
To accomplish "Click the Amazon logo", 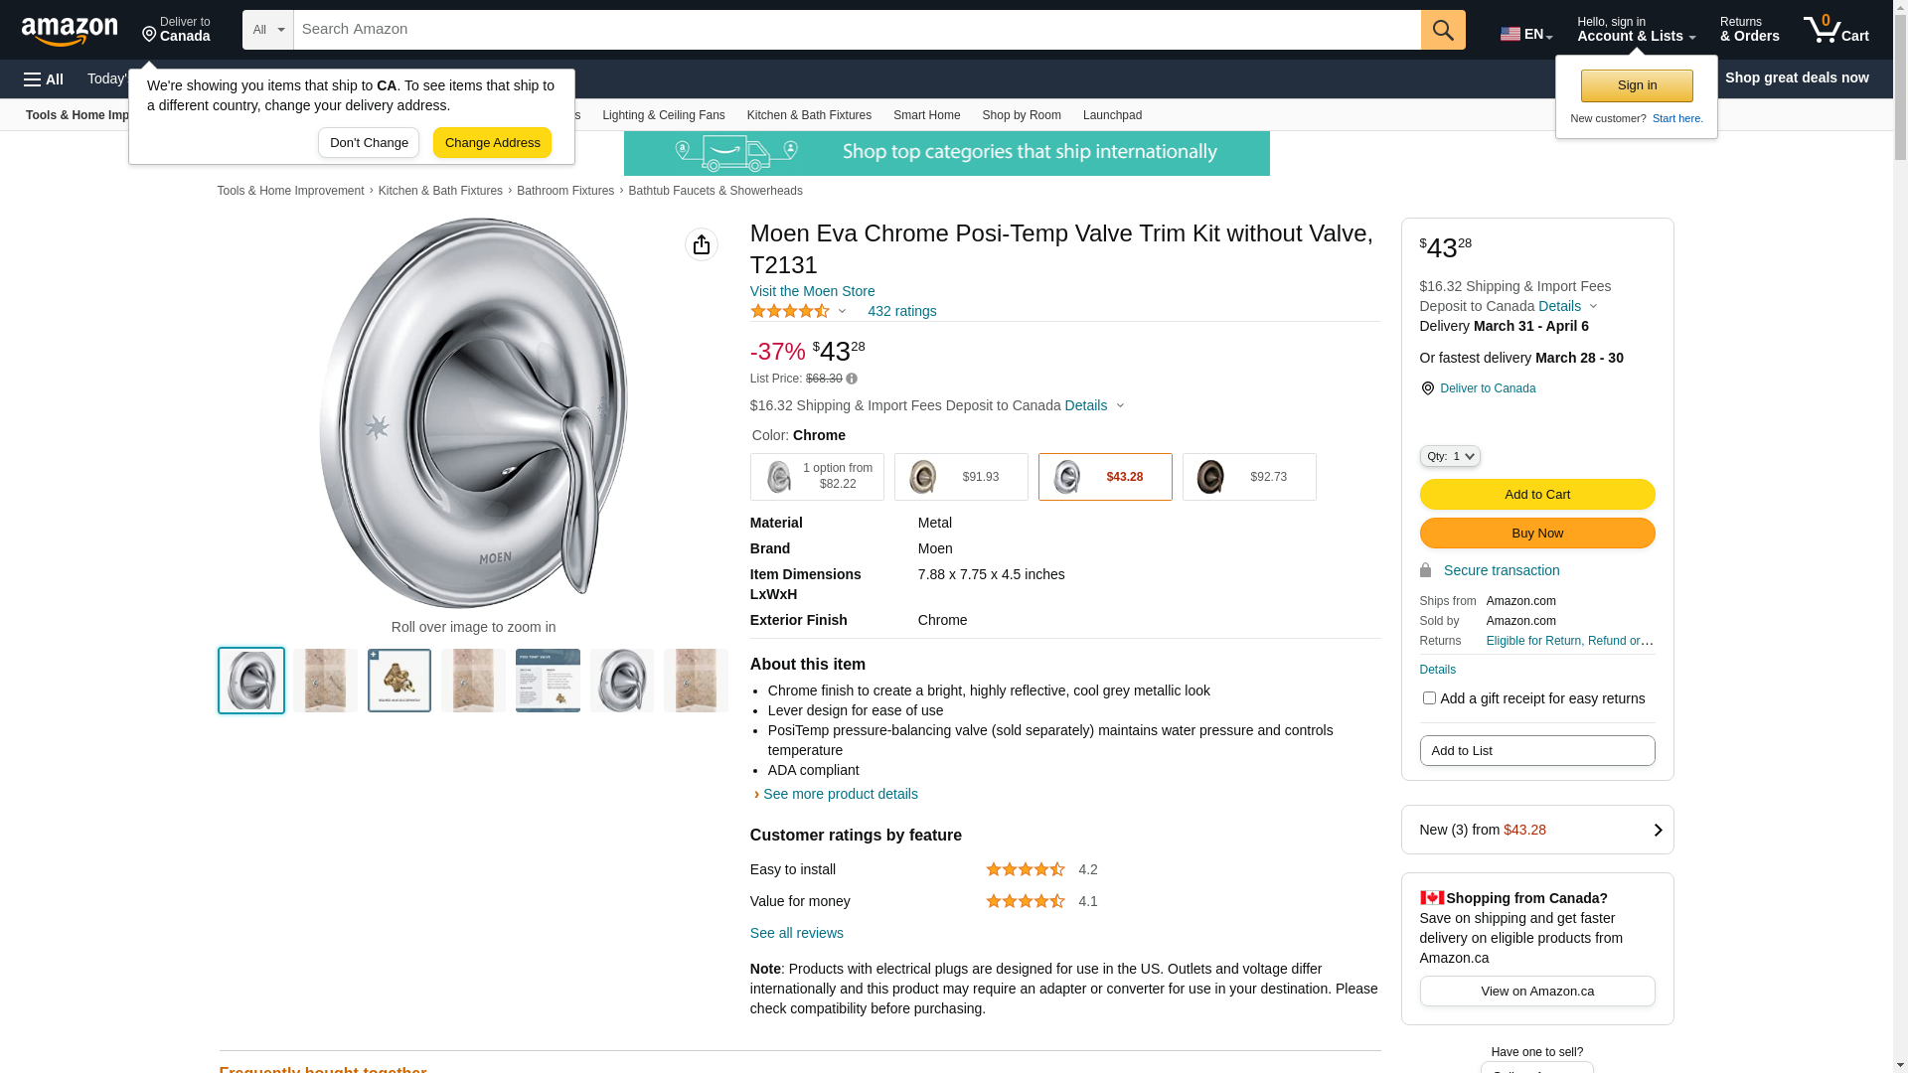I will click(x=70, y=32).
